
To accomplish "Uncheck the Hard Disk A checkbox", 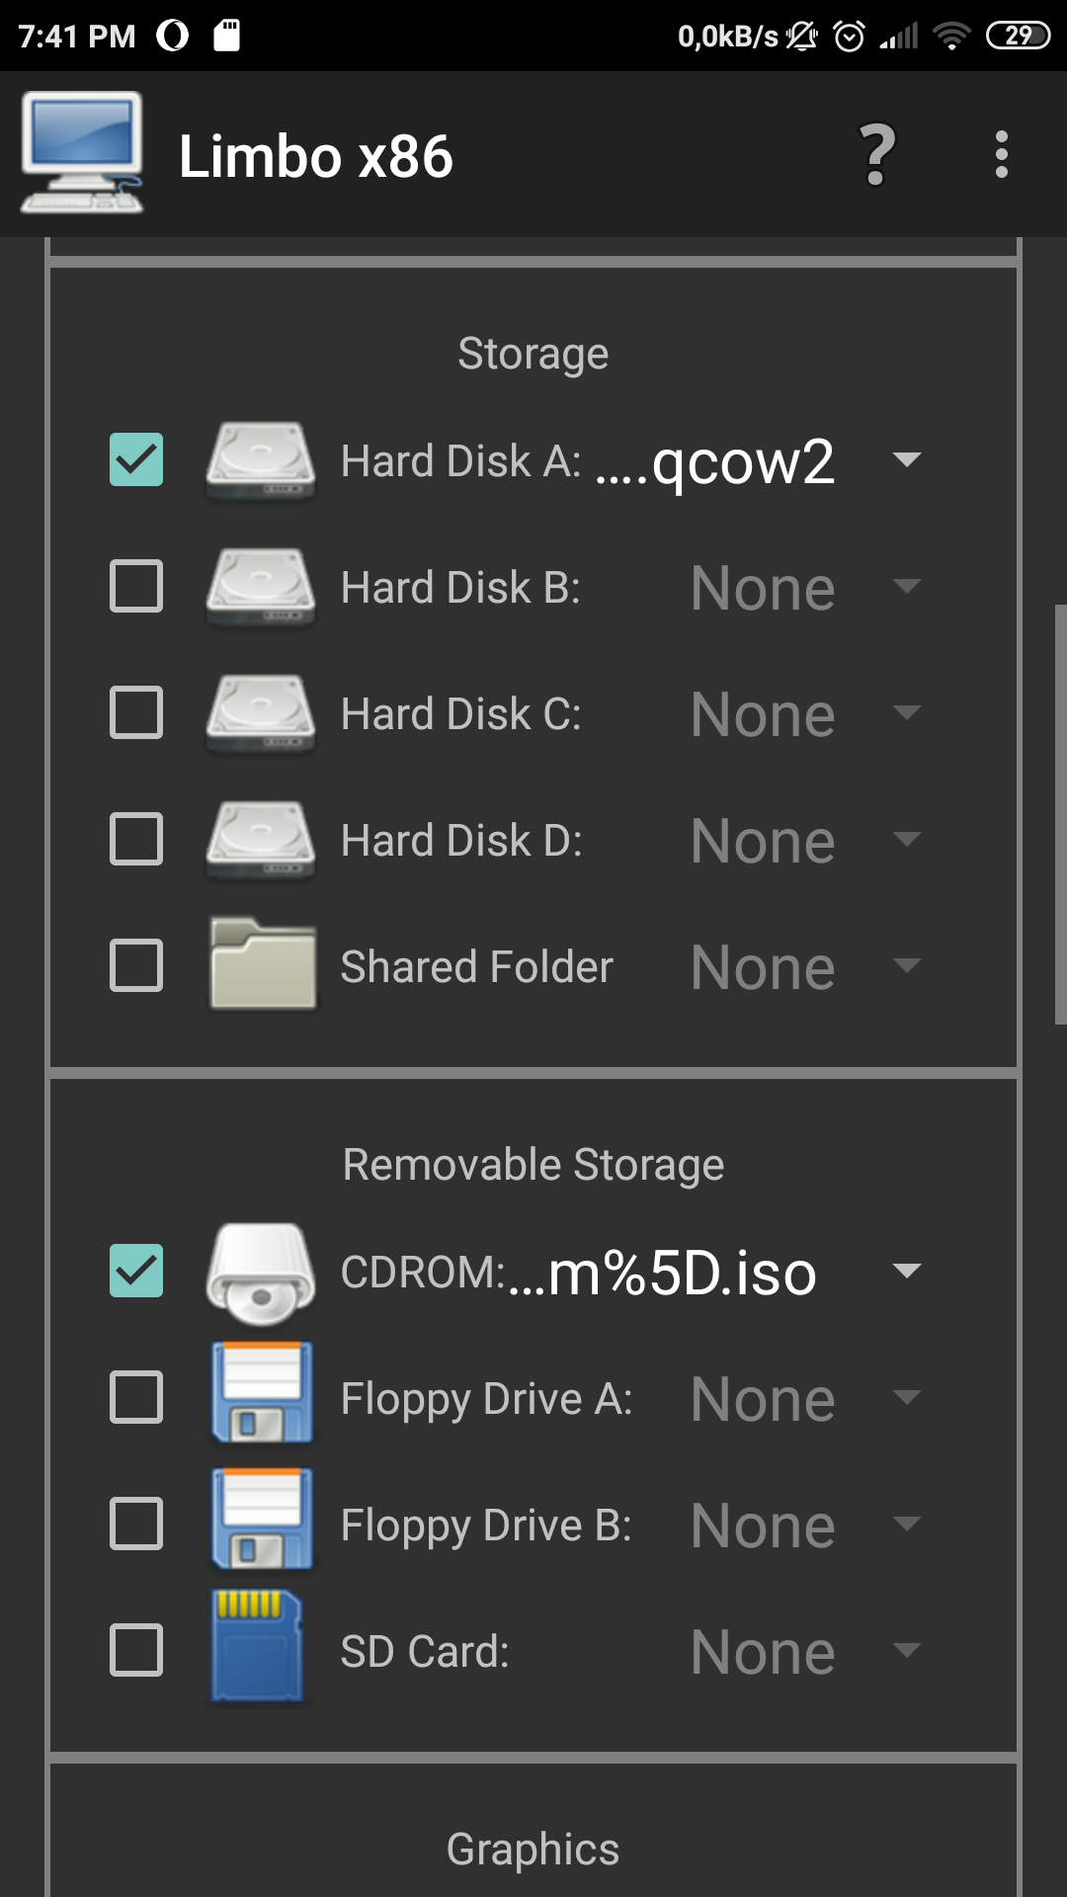I will [x=136, y=460].
